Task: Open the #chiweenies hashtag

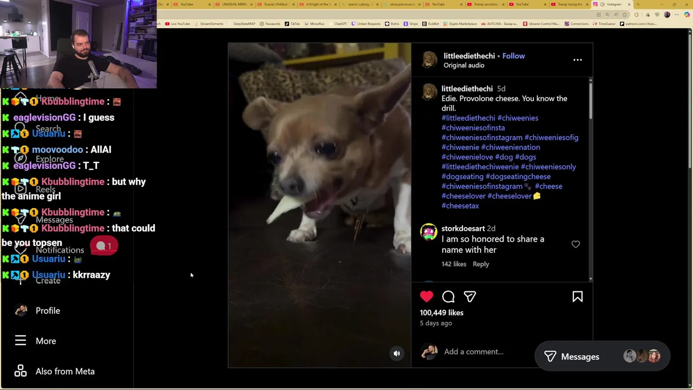Action: pyautogui.click(x=518, y=118)
